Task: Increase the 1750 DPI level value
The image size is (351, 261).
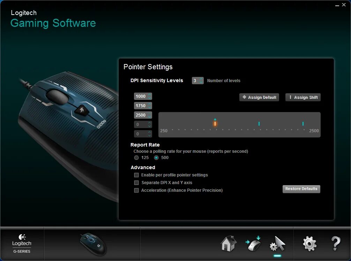Action: [x=150, y=104]
